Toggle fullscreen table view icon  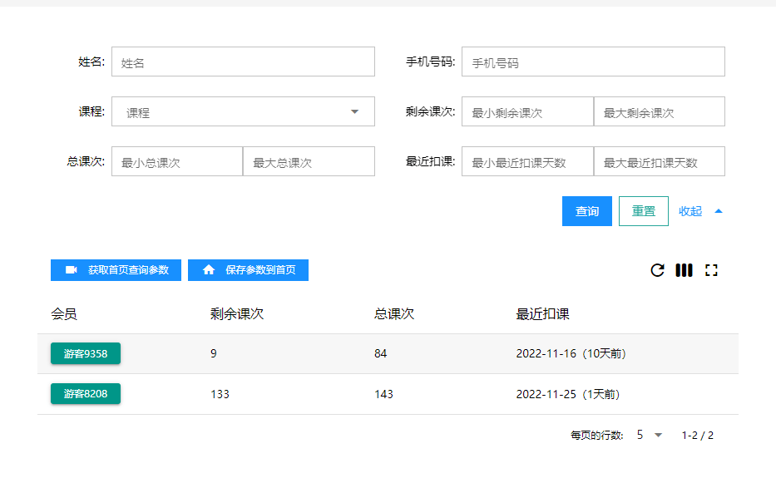711,270
